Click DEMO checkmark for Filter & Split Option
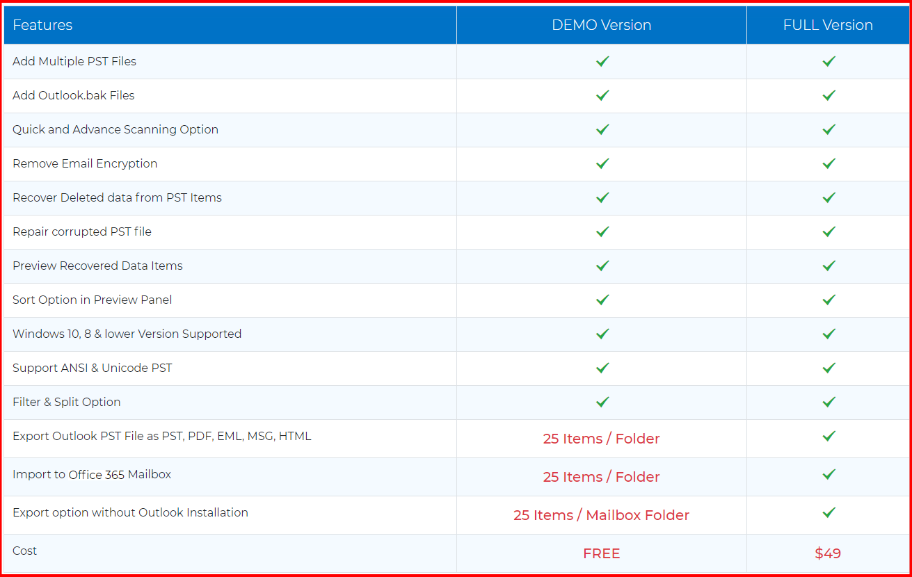The width and height of the screenshot is (912, 577). (x=602, y=402)
